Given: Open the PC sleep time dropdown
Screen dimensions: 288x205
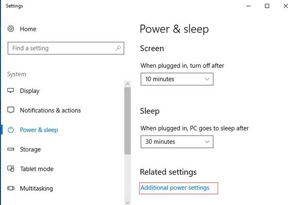Looking at the screenshot, I should [177, 142].
